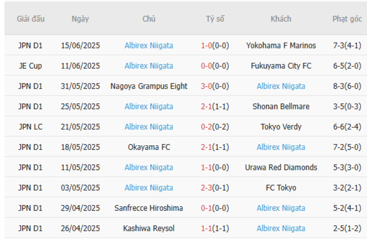Click the Tokyo Verdy away team
Viewport: 367px width, 240px height.
pyautogui.click(x=281, y=127)
